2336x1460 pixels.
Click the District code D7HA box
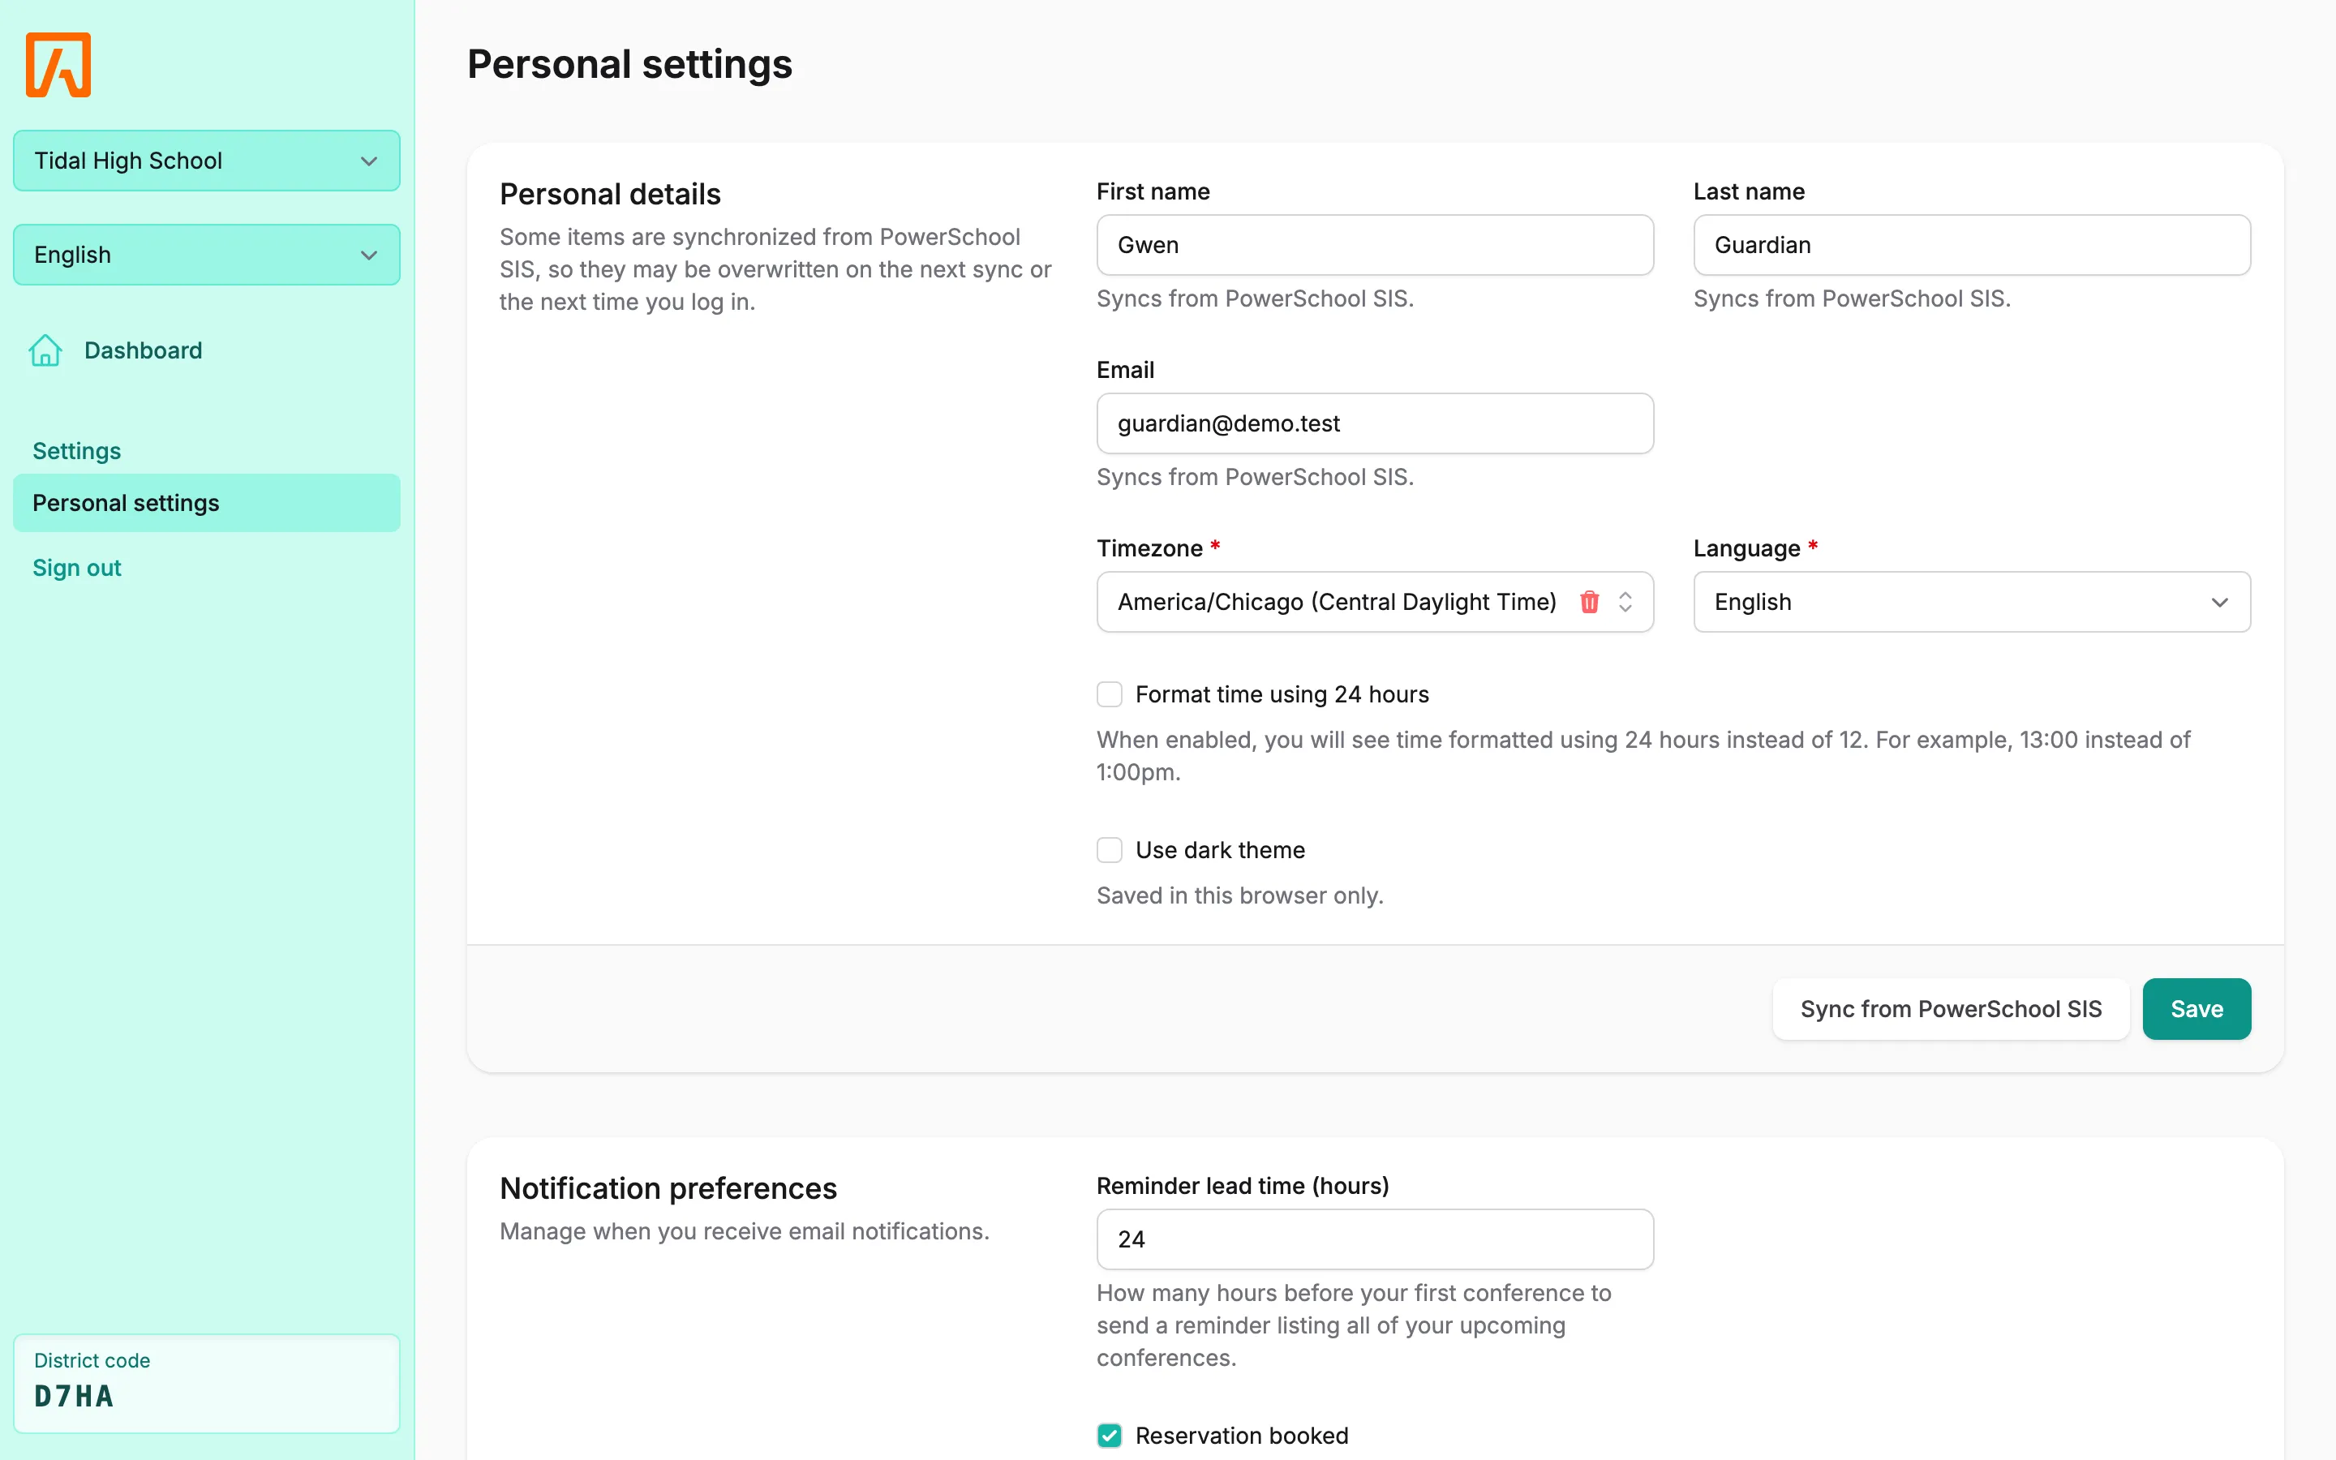click(207, 1383)
